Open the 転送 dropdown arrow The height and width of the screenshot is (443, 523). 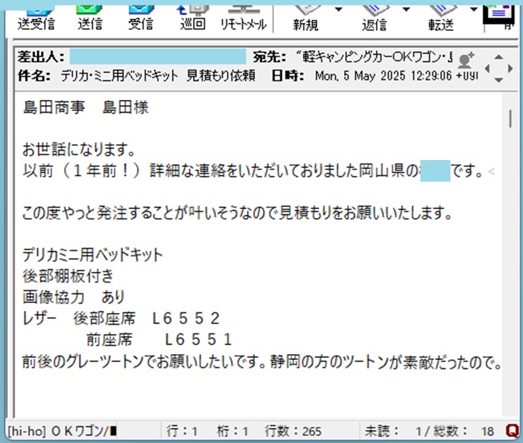click(x=473, y=10)
